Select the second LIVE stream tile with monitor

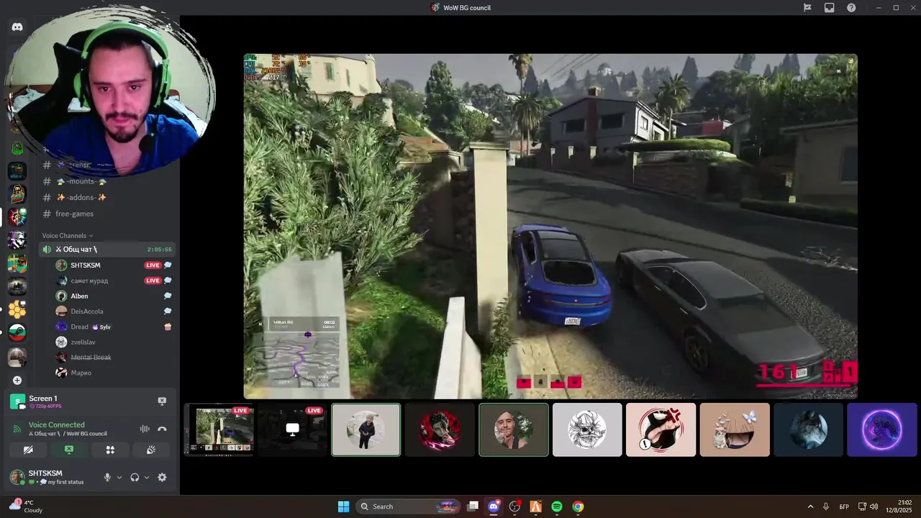(292, 430)
